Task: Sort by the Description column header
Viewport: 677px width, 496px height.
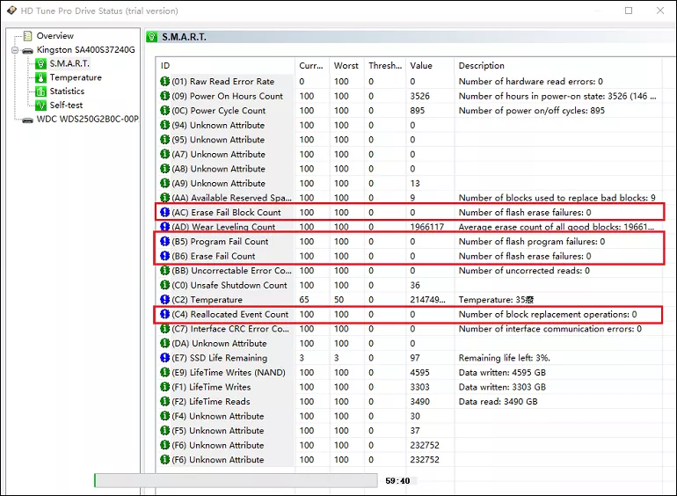Action: pyautogui.click(x=557, y=66)
